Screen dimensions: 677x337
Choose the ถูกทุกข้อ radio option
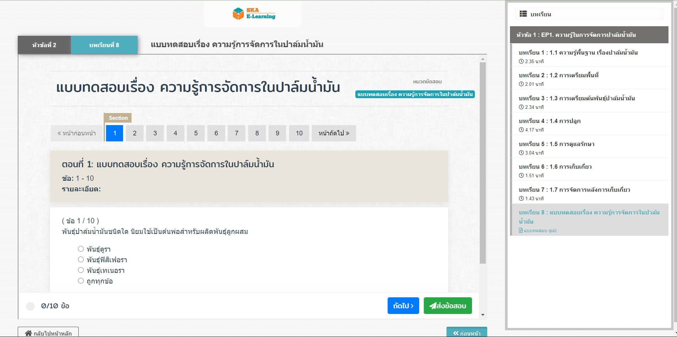(x=81, y=281)
